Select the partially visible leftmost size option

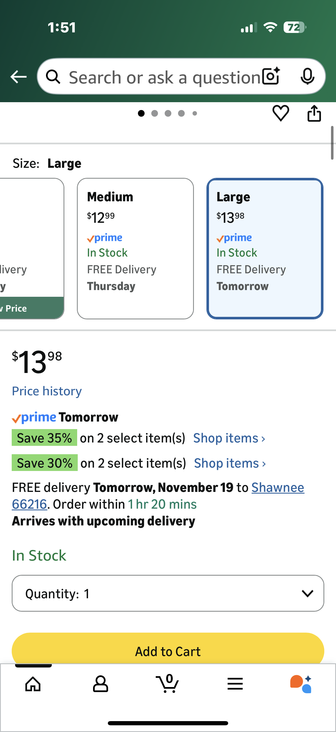point(31,248)
